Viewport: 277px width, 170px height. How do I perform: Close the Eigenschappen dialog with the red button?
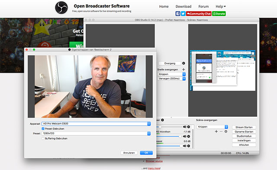(27, 50)
